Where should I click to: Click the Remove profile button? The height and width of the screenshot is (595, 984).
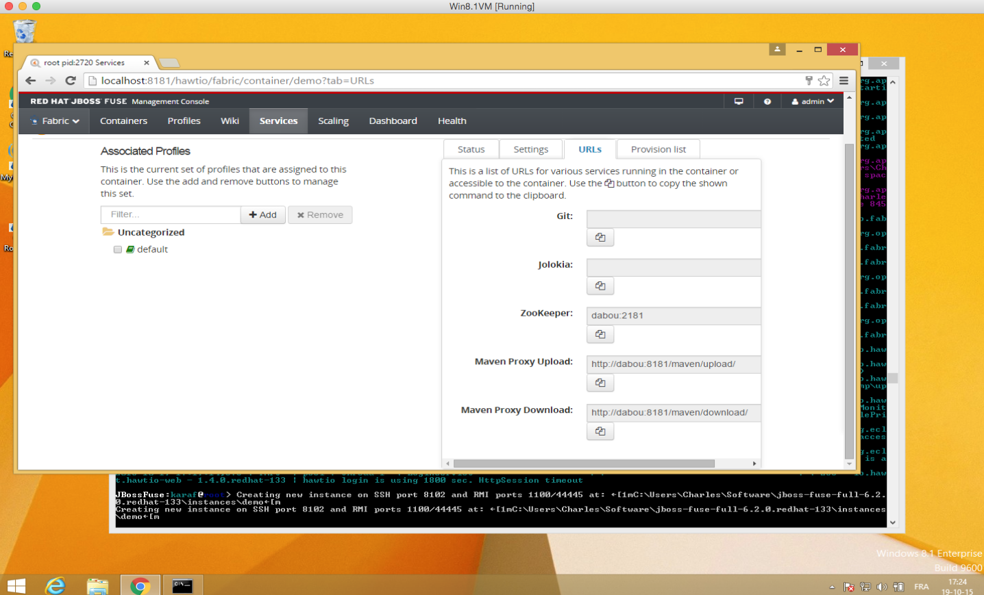pyautogui.click(x=320, y=215)
